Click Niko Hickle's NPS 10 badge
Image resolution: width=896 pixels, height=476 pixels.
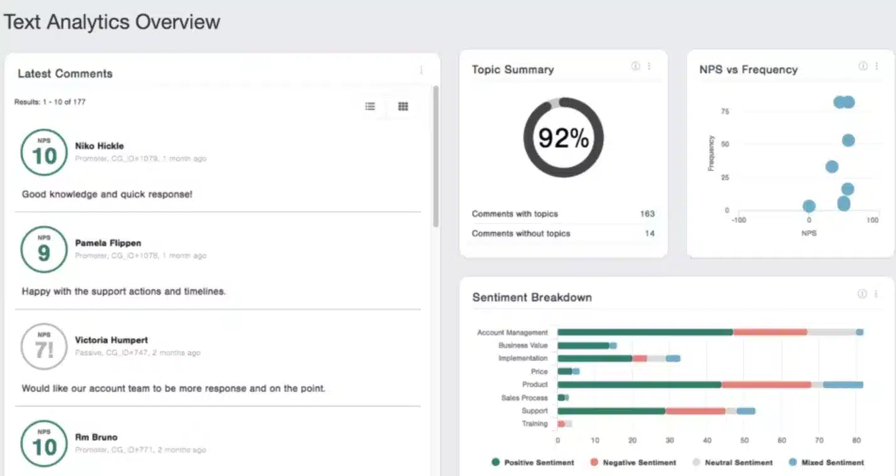[x=43, y=152]
